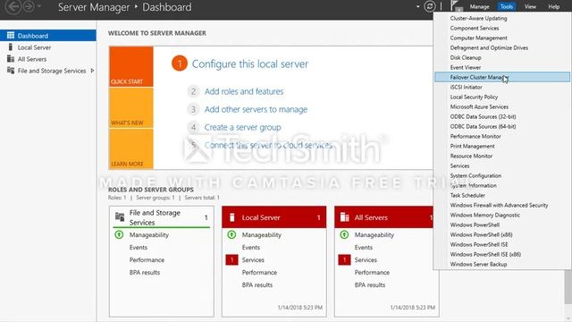The height and width of the screenshot is (322, 572).
Task: Click the Quick Start tile
Action: (131, 66)
